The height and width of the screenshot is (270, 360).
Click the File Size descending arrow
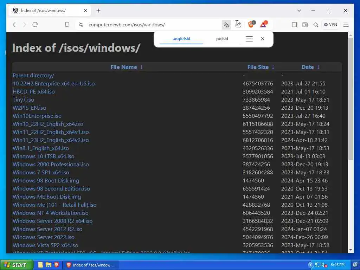(x=273, y=67)
